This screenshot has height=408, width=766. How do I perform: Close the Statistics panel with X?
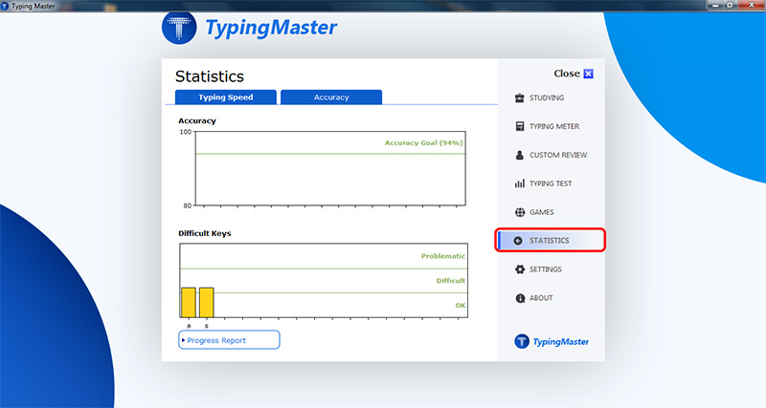(x=588, y=74)
